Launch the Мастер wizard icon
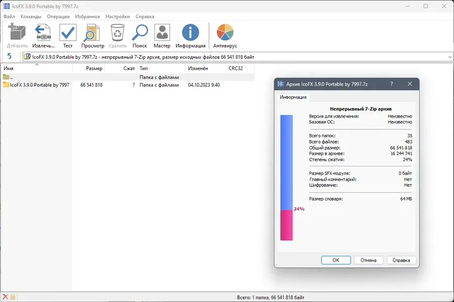 [x=162, y=32]
